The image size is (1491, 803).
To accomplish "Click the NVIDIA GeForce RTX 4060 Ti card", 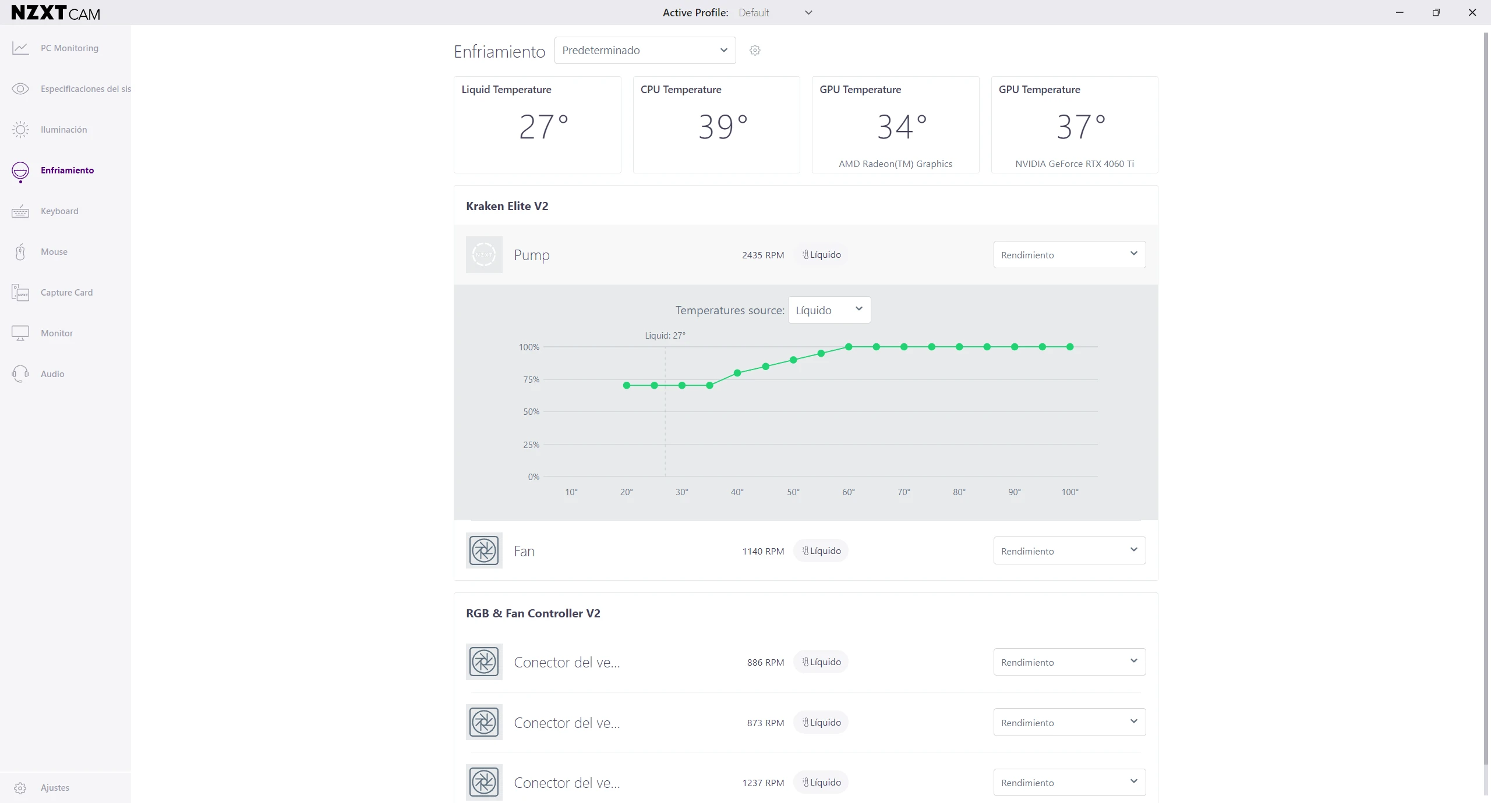I will coord(1075,125).
